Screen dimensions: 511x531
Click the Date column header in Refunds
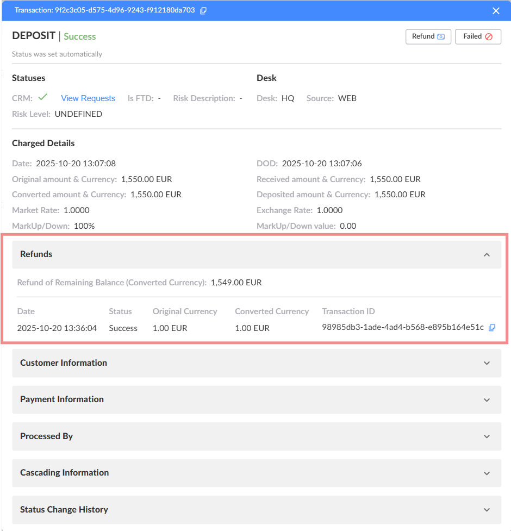[26, 311]
